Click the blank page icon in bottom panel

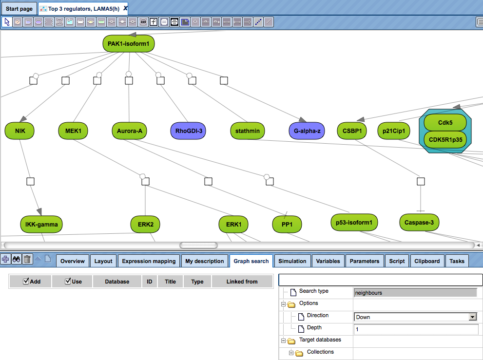pos(48,259)
